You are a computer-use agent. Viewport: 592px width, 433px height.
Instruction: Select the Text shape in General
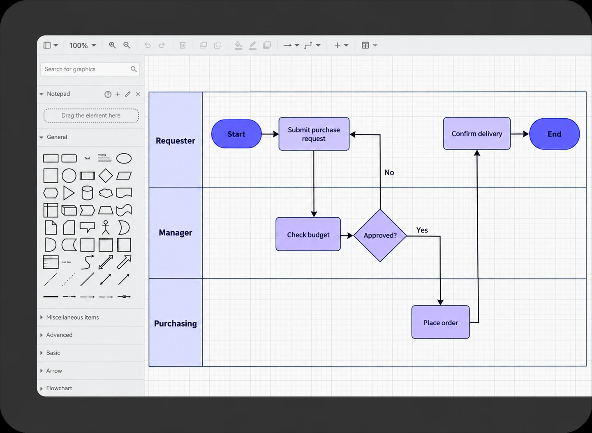[87, 158]
